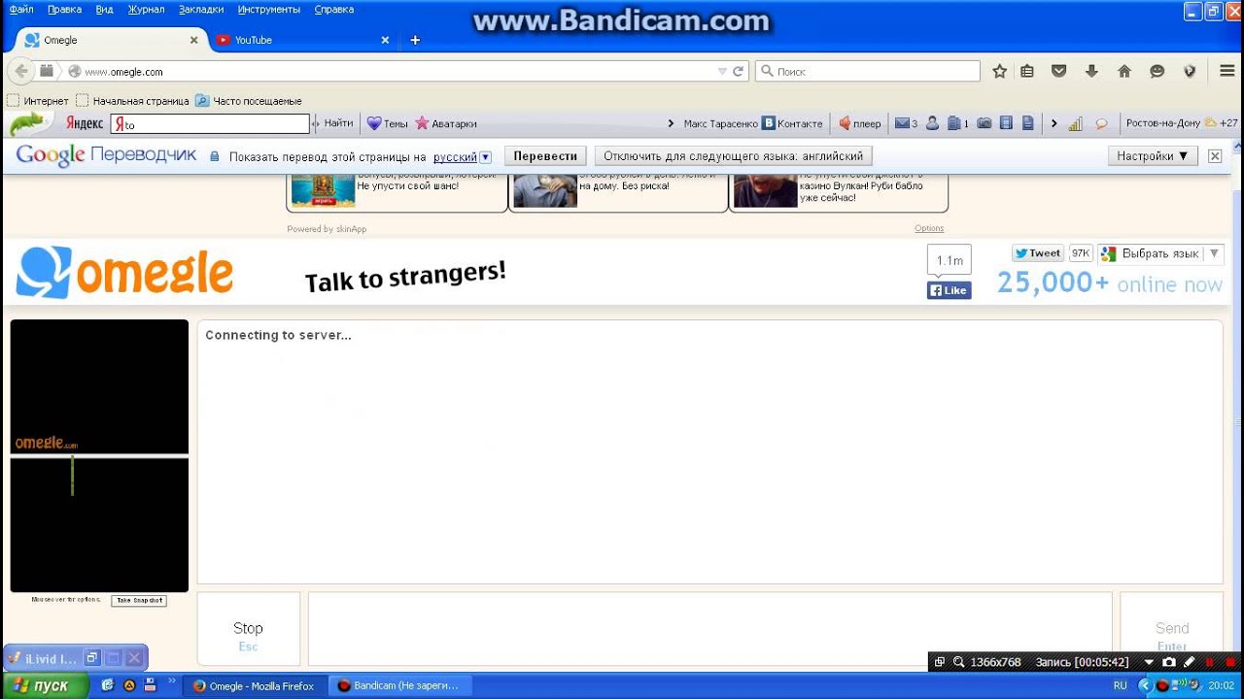Viewport: 1244px width, 699px height.
Task: Click in the chat message text area
Action: [709, 629]
